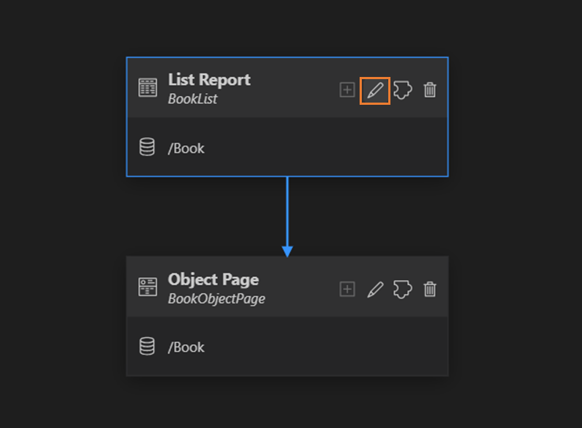Screen dimensions: 582x428
Task: Delete the List Report page via trash icon
Action: click(x=430, y=90)
